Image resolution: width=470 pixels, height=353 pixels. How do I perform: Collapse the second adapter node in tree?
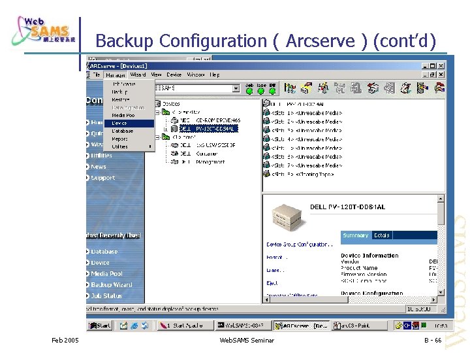click(x=157, y=137)
